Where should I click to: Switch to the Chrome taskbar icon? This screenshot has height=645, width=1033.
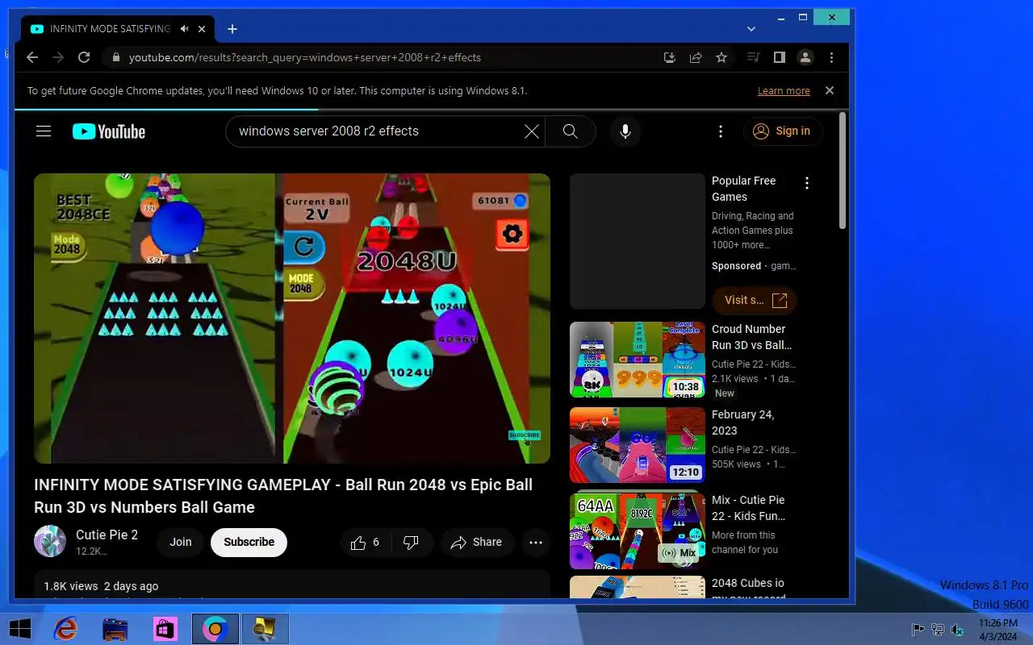pos(215,629)
